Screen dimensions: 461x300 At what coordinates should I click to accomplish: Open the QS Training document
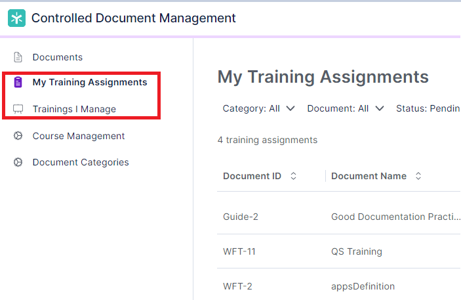tap(357, 251)
